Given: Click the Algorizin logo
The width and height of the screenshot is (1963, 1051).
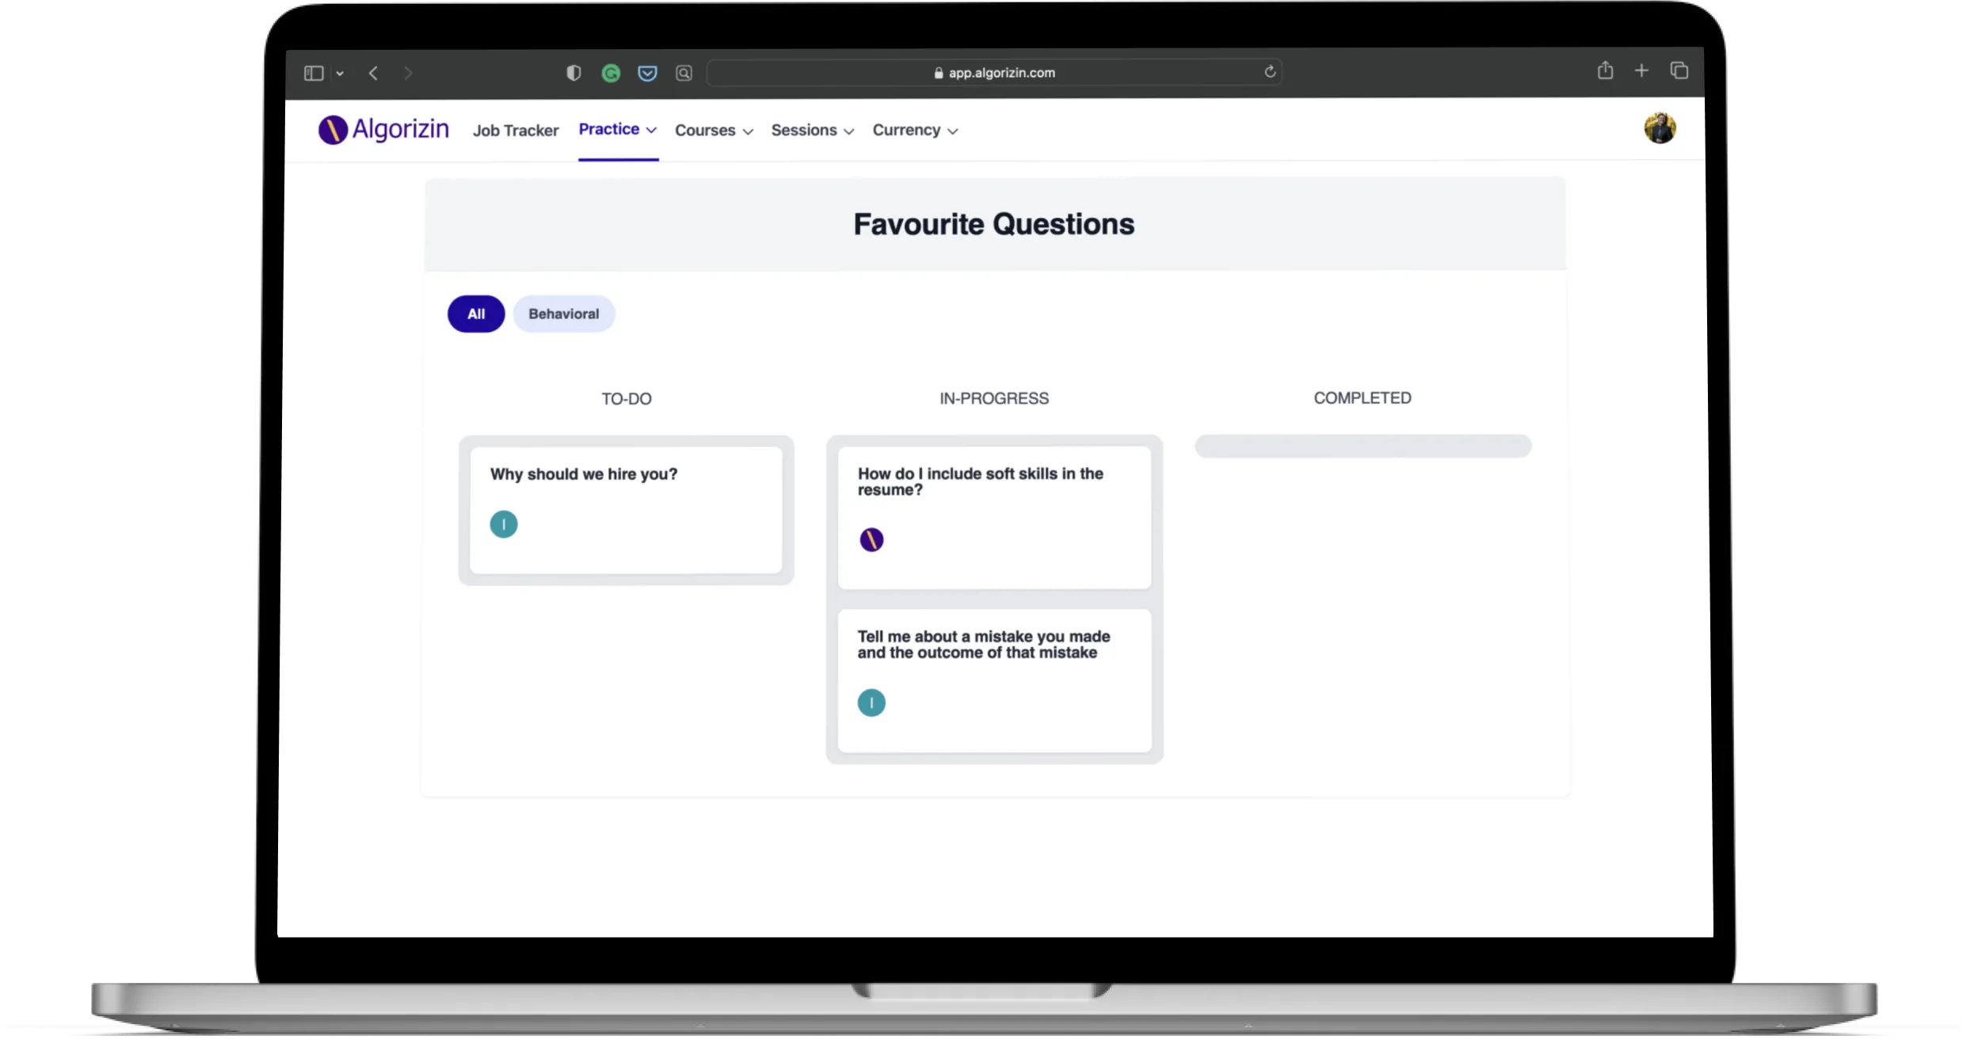Looking at the screenshot, I should (383, 129).
